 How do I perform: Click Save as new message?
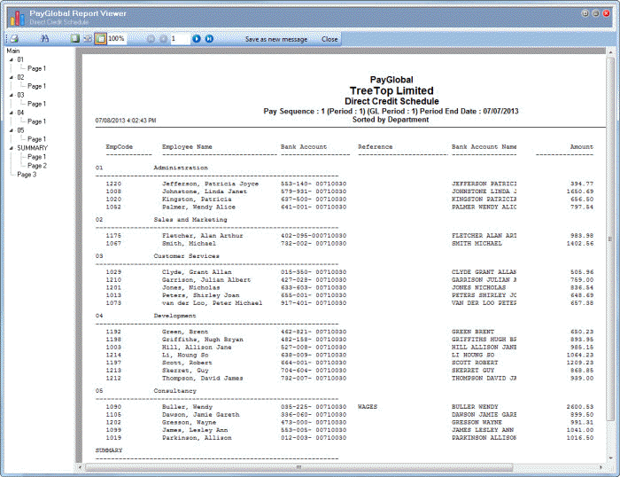[276, 39]
